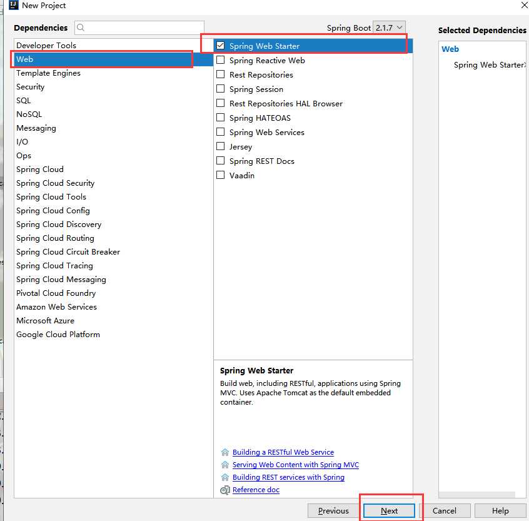
Task: Select Spring Cloud Circuit Breaker category
Action: pos(114,251)
